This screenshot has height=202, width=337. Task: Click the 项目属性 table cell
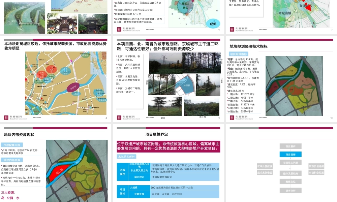tap(123, 192)
